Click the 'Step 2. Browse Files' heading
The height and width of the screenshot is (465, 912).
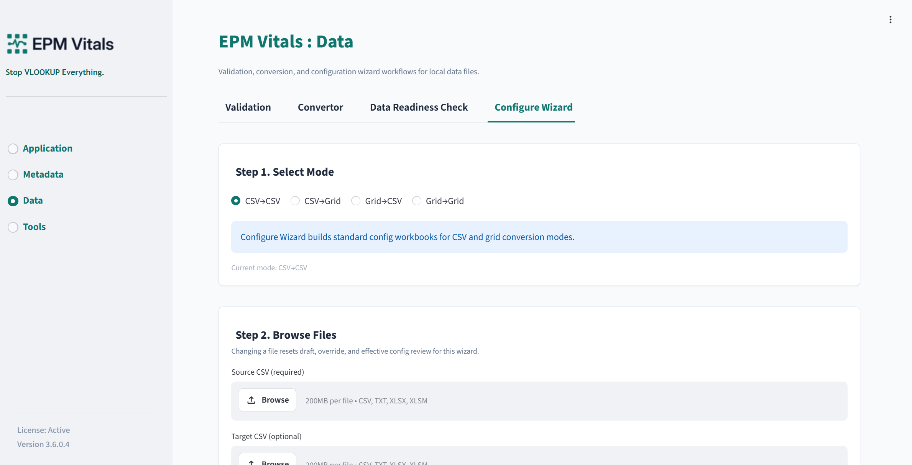286,335
